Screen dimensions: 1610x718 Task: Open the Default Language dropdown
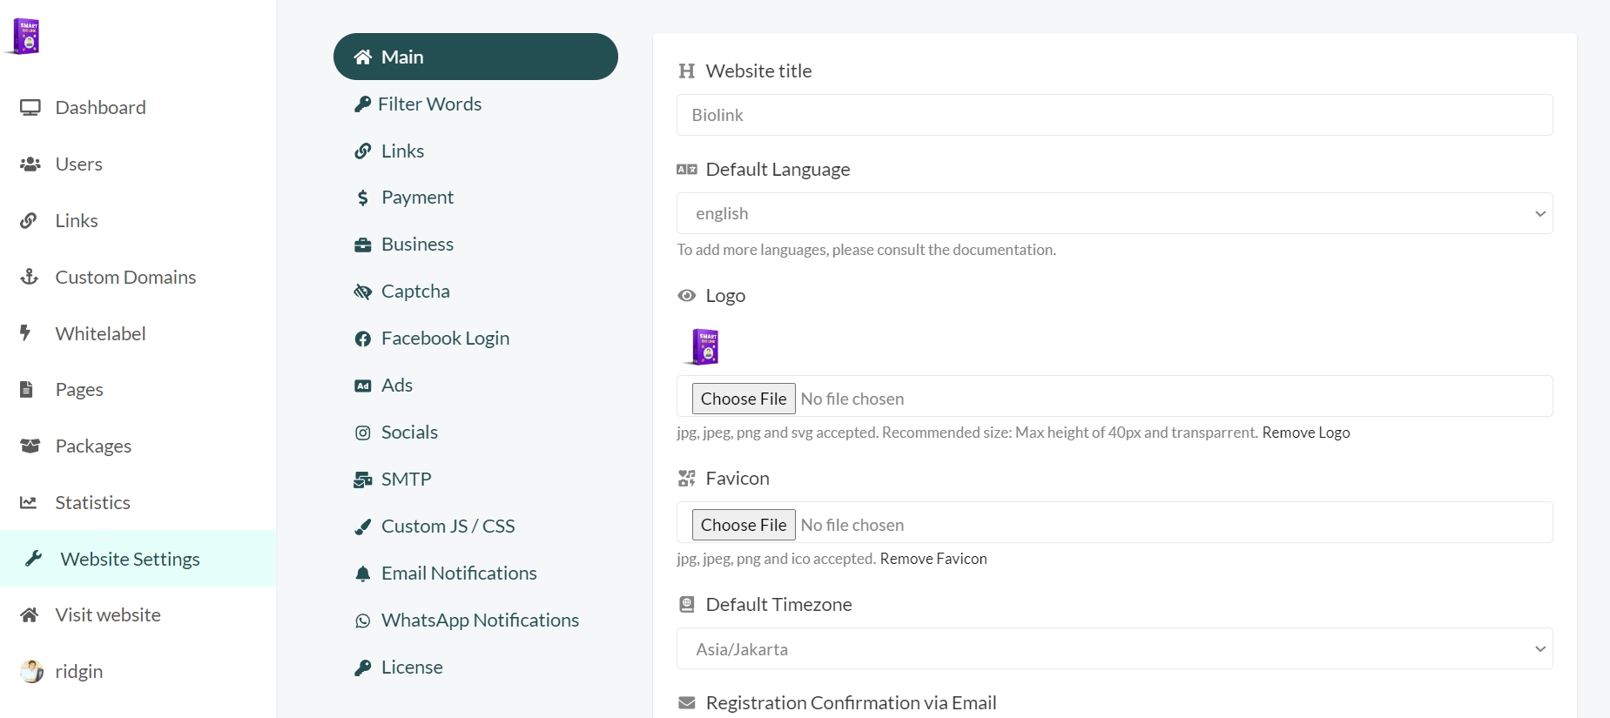(1114, 213)
